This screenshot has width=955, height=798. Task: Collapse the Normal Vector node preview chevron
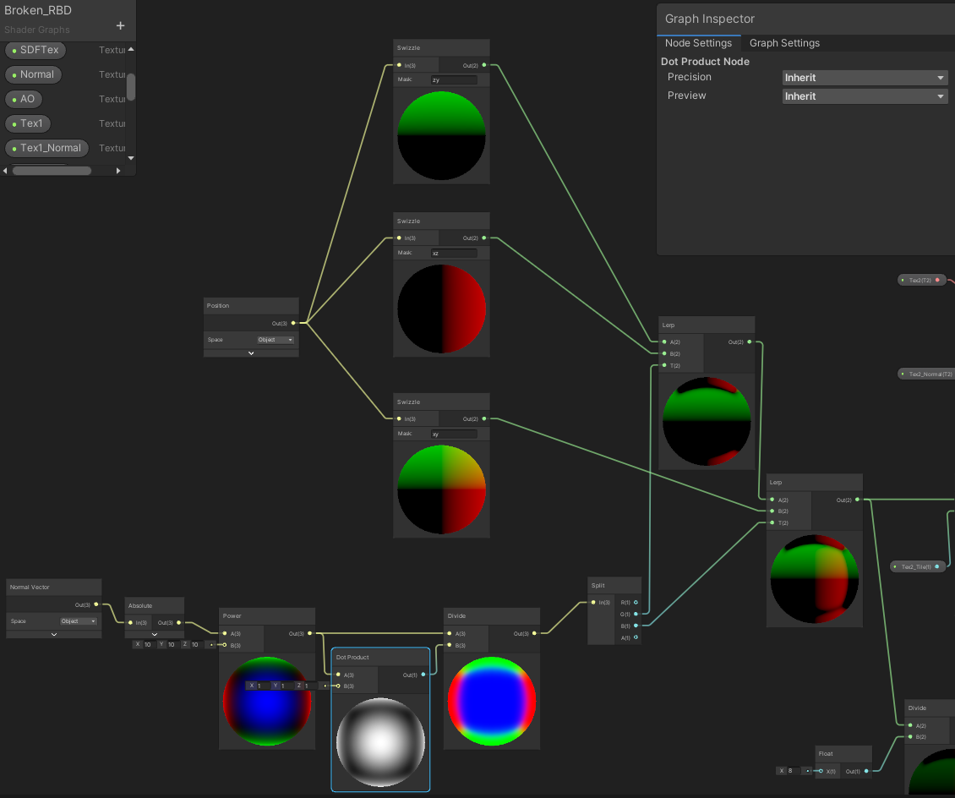[x=54, y=633]
